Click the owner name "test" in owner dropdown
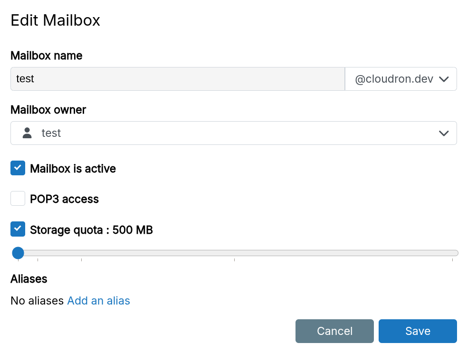The width and height of the screenshot is (467, 353). point(51,134)
